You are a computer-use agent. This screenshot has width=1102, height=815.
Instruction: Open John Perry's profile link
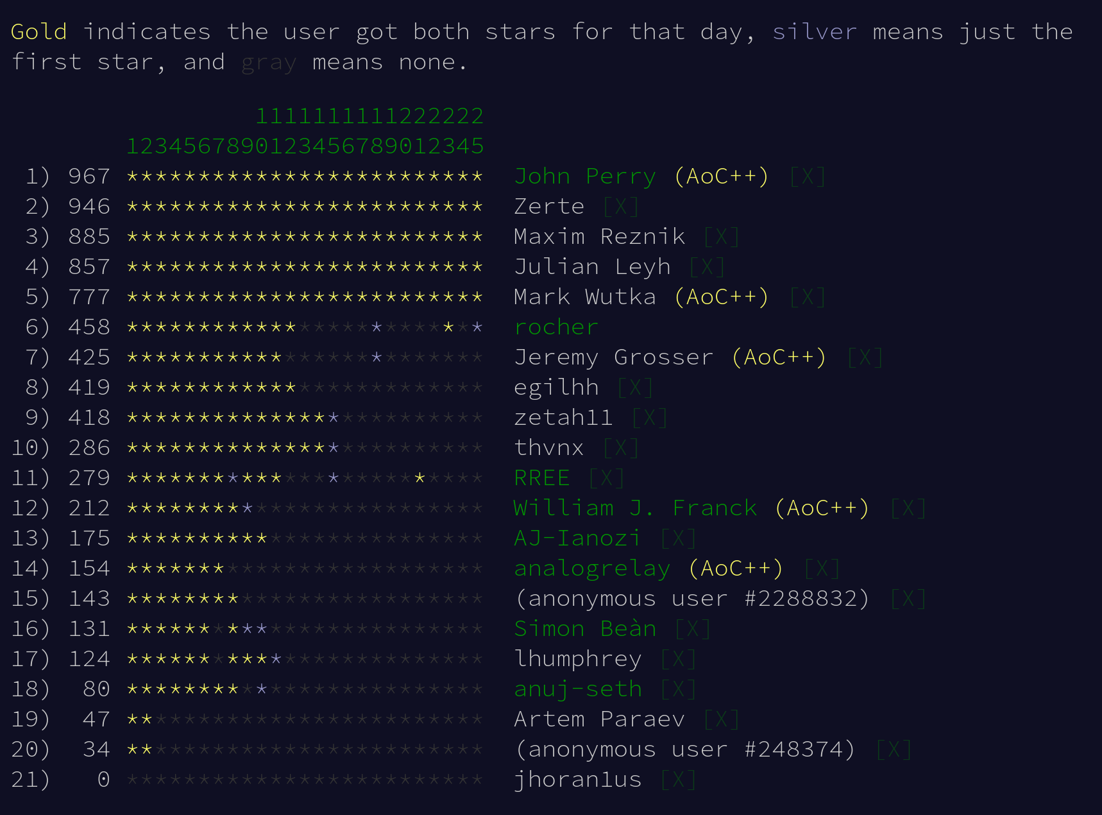pos(585,176)
